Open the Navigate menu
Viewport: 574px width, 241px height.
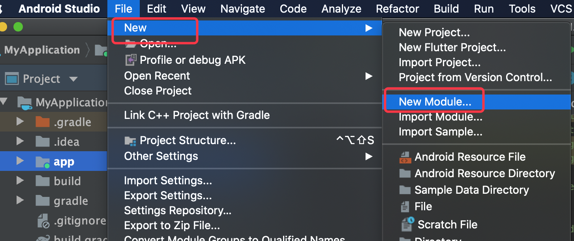pyautogui.click(x=242, y=9)
